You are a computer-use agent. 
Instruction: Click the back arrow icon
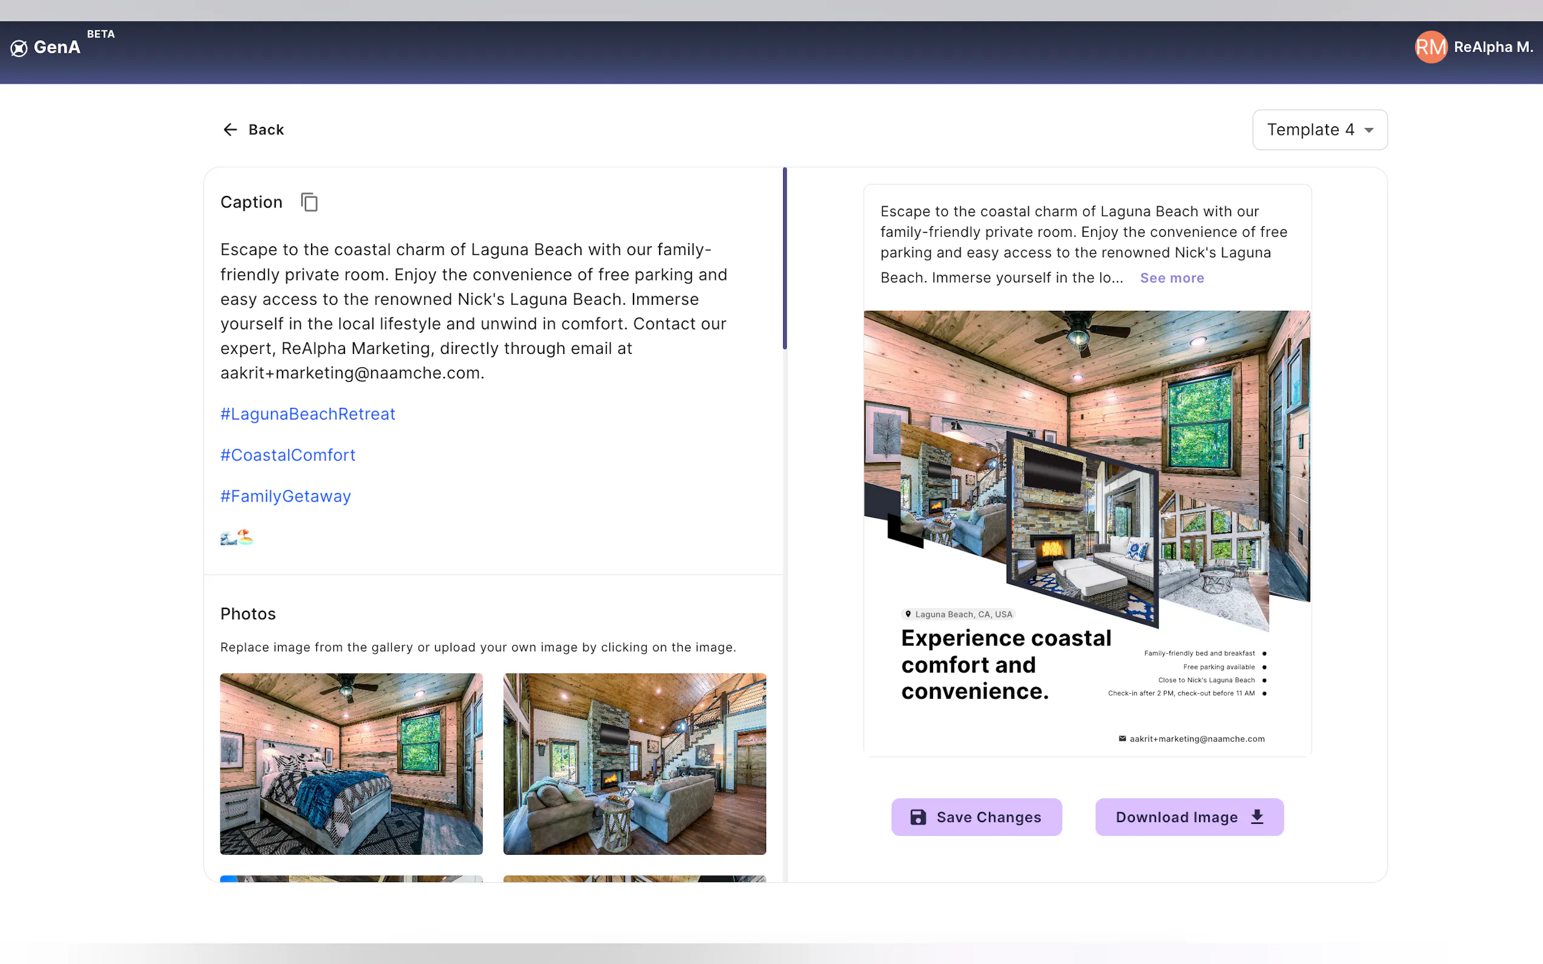coord(230,130)
